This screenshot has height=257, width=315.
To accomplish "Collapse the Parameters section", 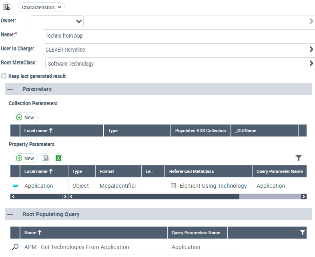I will [10, 89].
